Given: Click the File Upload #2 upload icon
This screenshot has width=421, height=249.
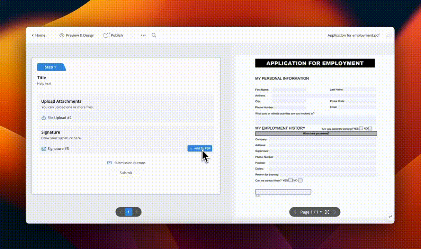Looking at the screenshot, I should point(44,118).
